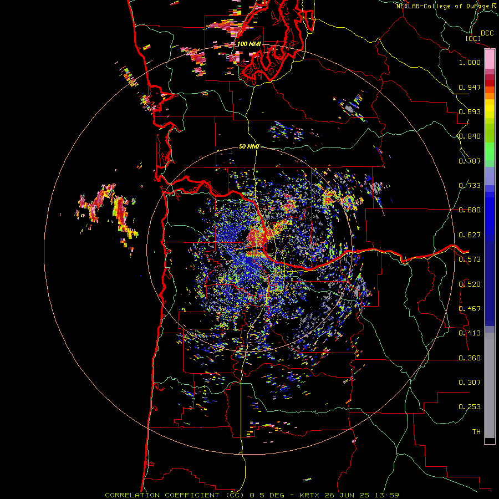Select the 0.520 legend value

point(470,284)
